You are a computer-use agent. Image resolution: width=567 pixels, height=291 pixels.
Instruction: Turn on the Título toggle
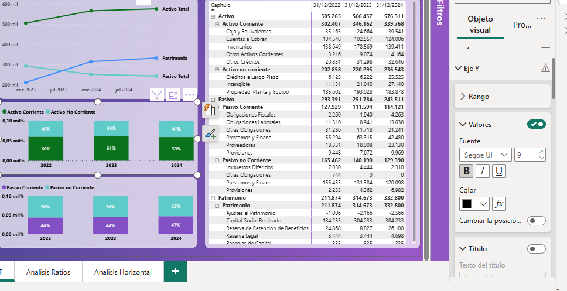point(536,249)
